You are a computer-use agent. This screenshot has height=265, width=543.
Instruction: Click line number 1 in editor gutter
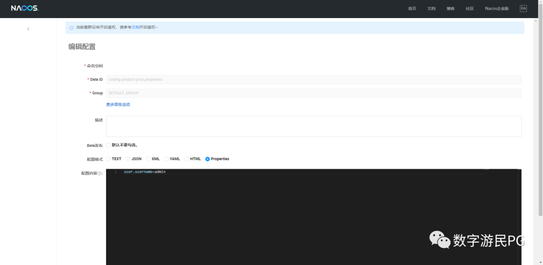pos(116,172)
